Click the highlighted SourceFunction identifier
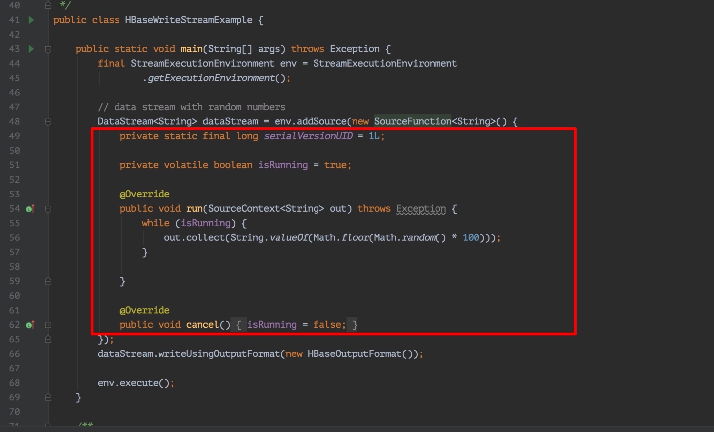 [x=413, y=121]
